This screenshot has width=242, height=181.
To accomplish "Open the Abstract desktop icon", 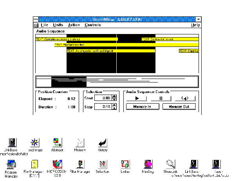I will [x=57, y=142].
